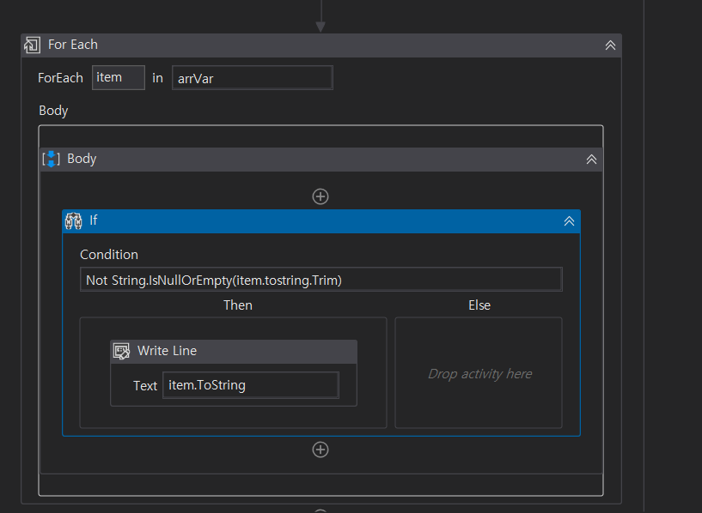Click the Body sequence icon
This screenshot has width=702, height=513.
[x=51, y=159]
